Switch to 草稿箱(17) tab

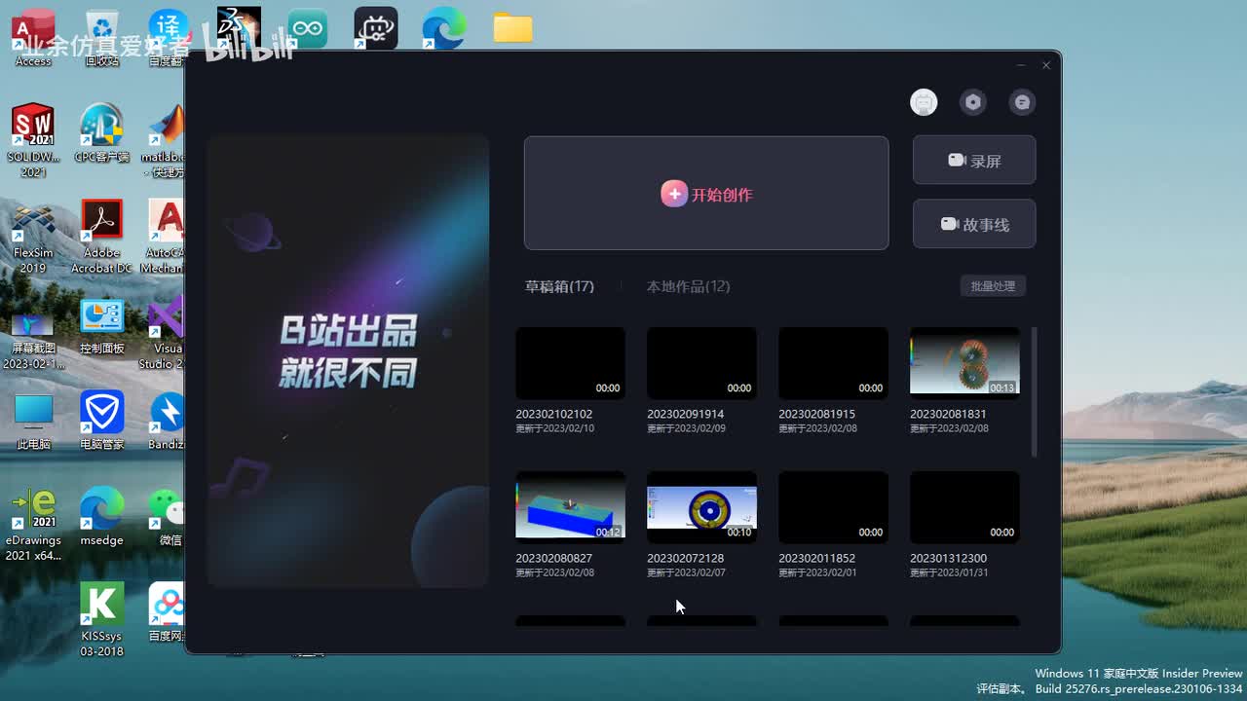coord(559,286)
